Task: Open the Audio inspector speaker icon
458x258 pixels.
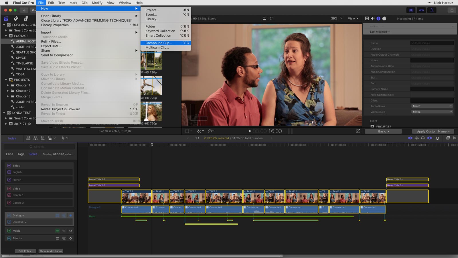Action: (373, 18)
